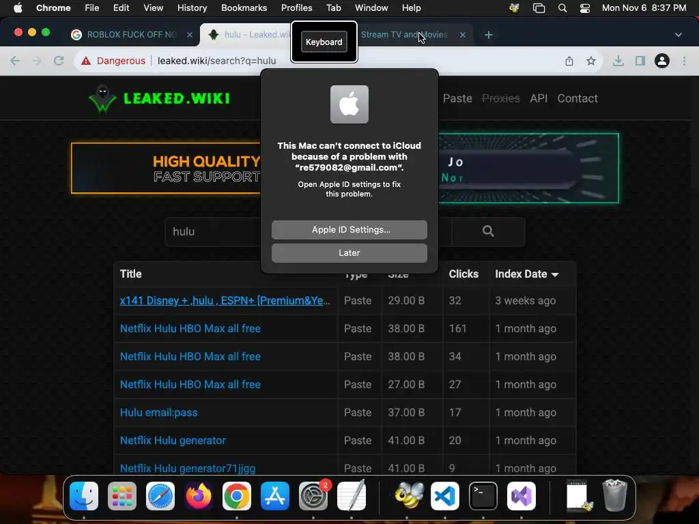Open the bee icon in menu bar
699x524 pixels.
tap(515, 8)
